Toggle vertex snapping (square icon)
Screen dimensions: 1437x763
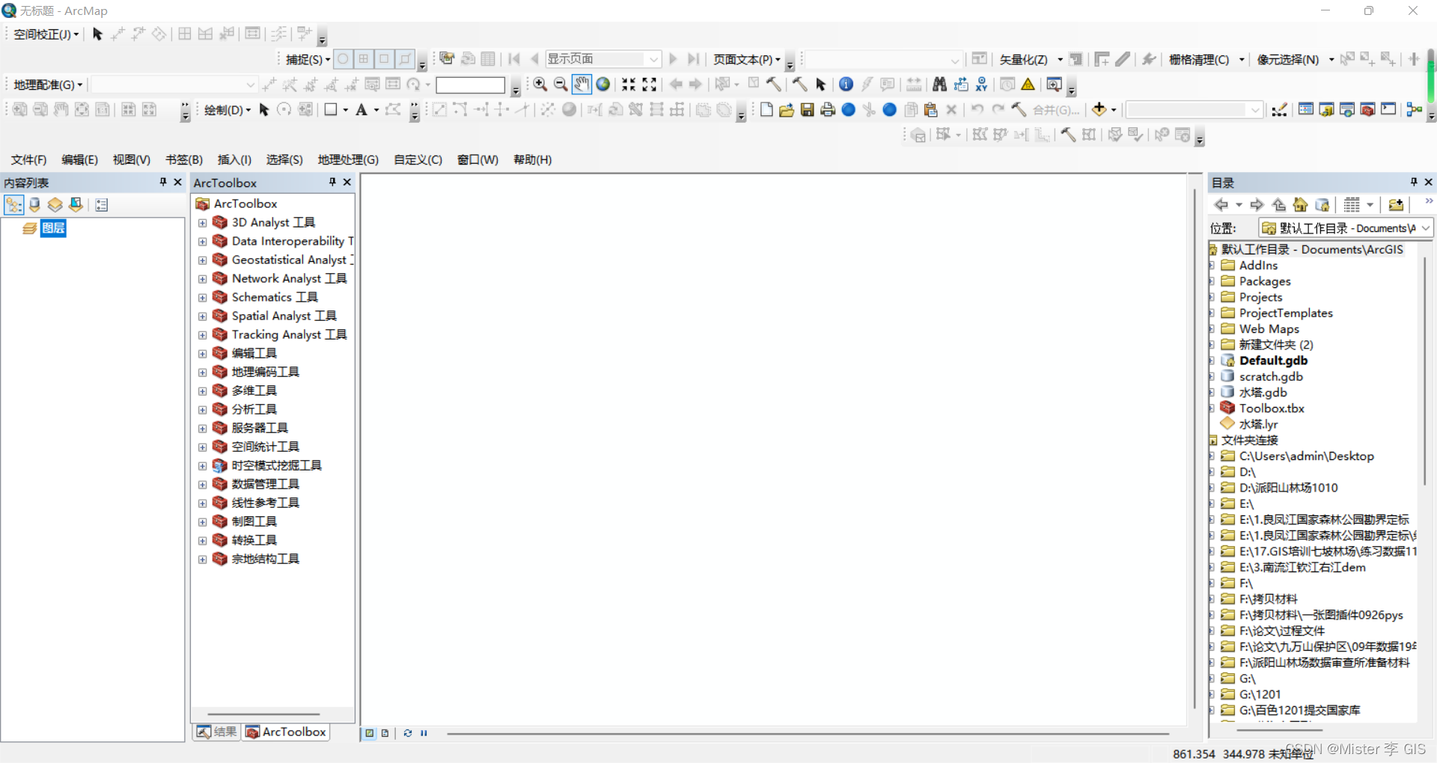pos(384,59)
